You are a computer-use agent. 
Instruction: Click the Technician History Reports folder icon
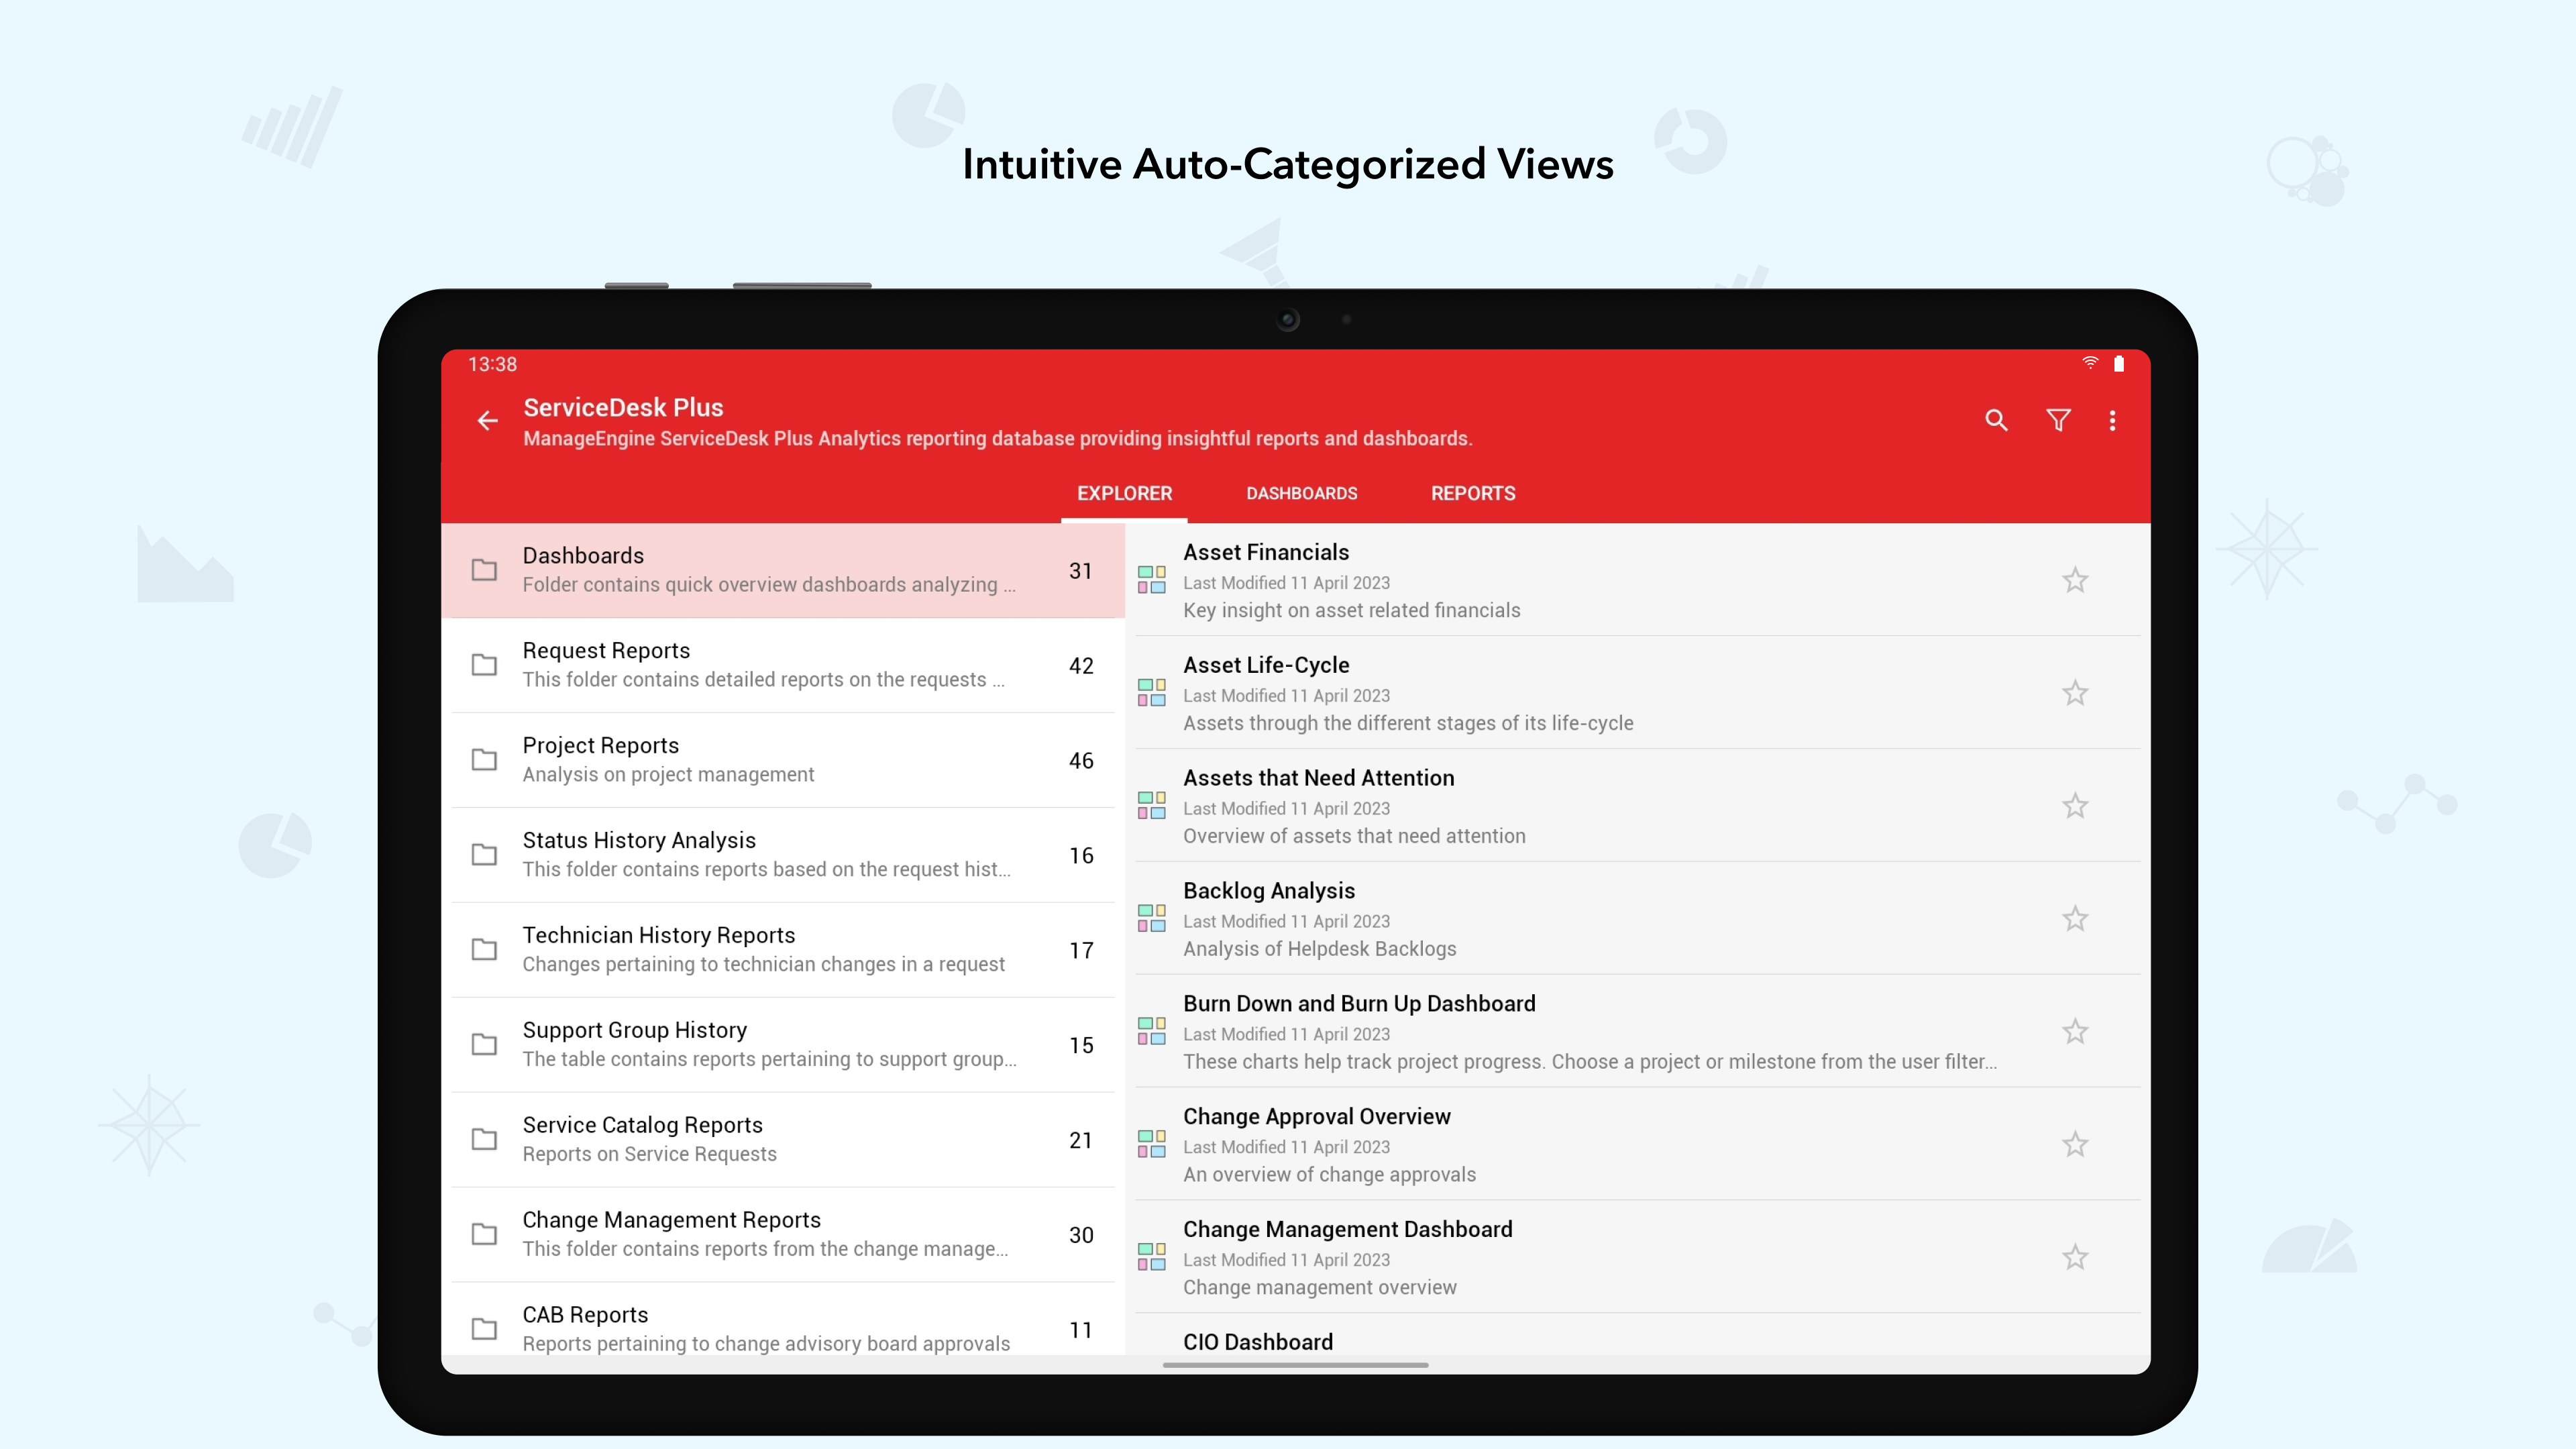coord(484,950)
